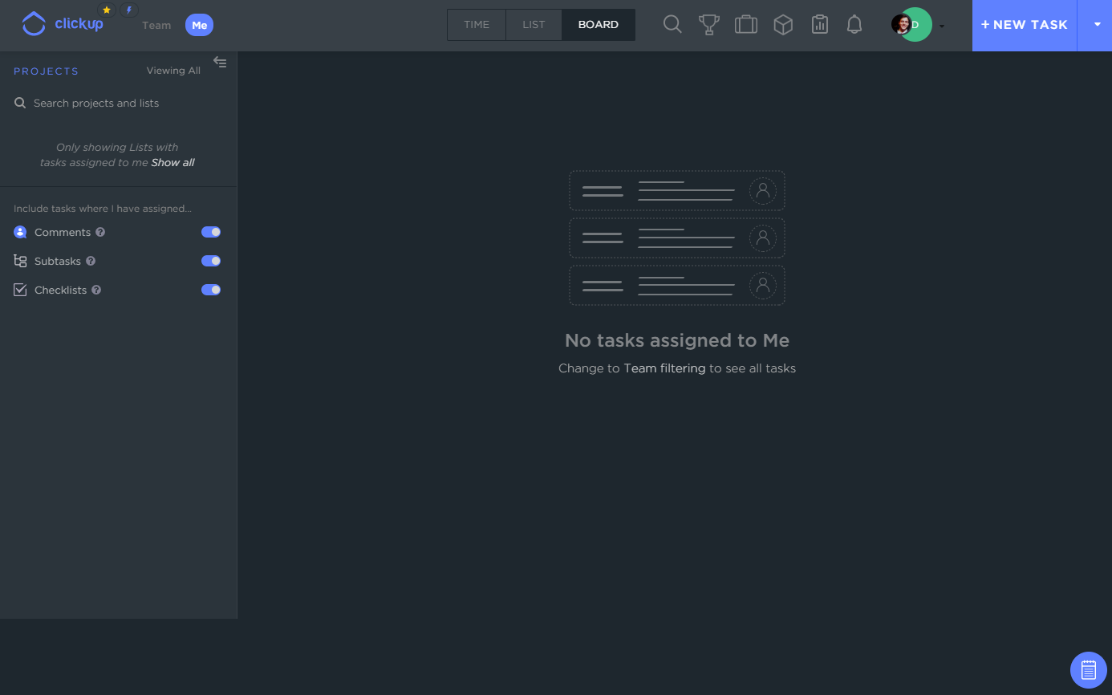Collapse the projects sidebar
This screenshot has width=1112, height=695.
click(x=220, y=63)
